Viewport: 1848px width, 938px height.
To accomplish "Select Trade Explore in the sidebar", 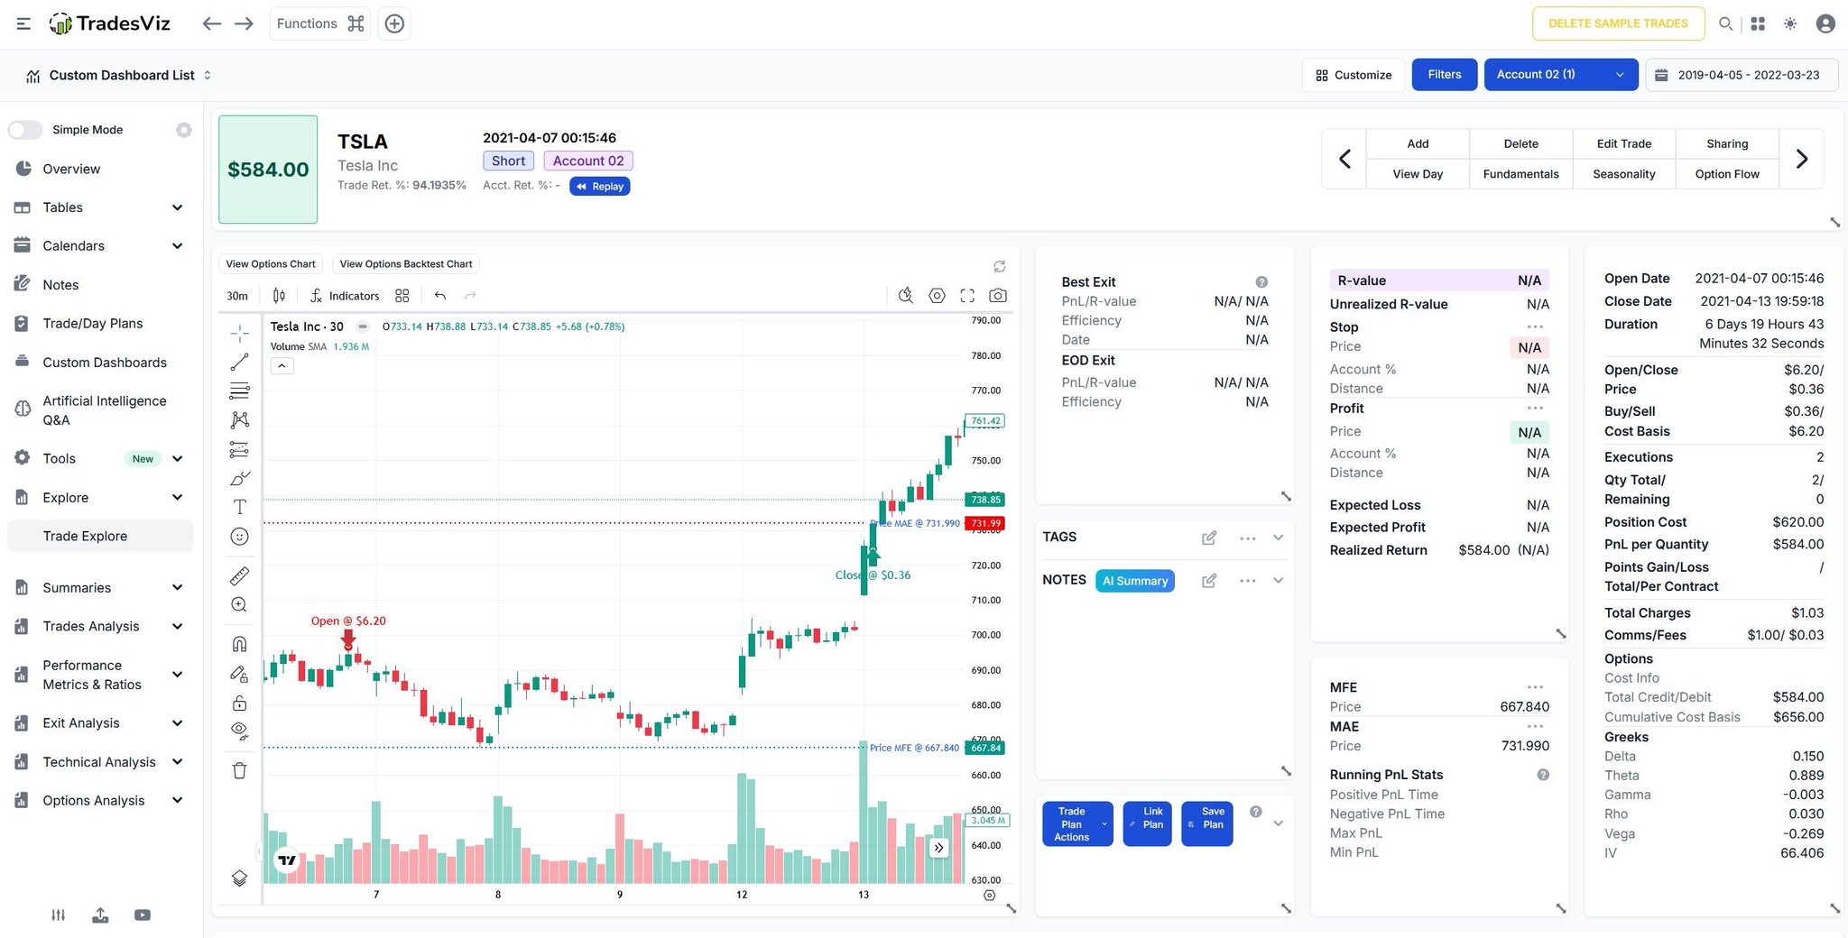I will point(99,536).
